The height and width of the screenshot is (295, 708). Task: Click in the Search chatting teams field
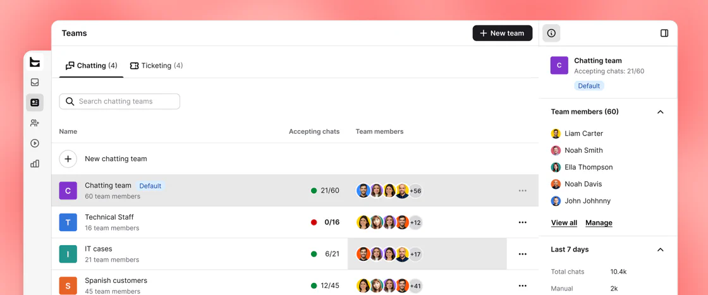pyautogui.click(x=119, y=102)
